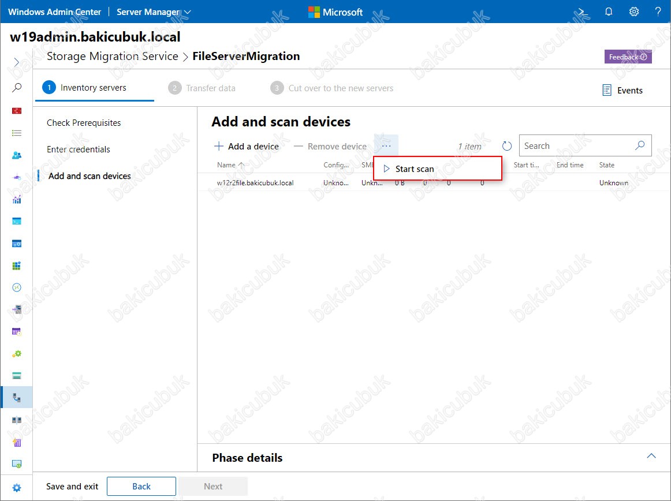Go to Check Prerequisites page
The height and width of the screenshot is (501, 671).
coord(84,123)
